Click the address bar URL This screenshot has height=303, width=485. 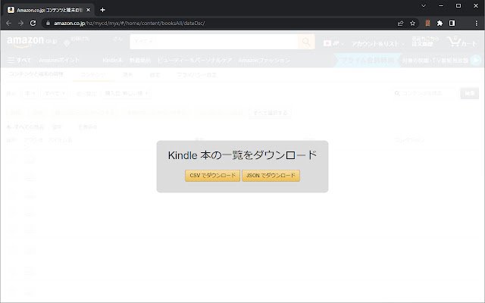coord(130,23)
